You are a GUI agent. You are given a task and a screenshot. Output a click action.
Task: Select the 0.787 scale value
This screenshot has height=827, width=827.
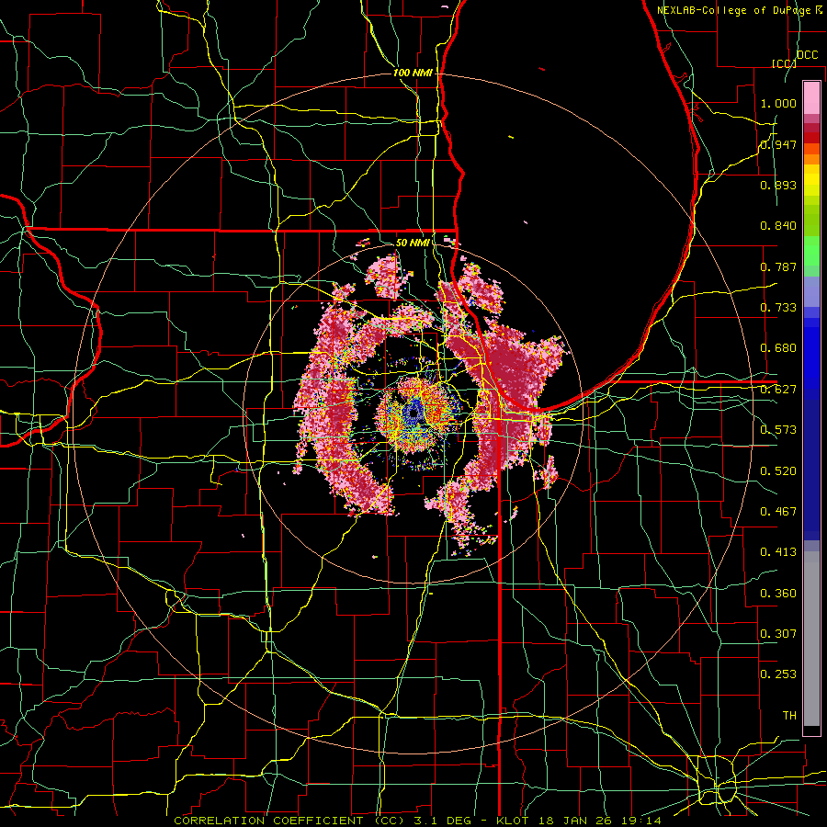coord(778,266)
